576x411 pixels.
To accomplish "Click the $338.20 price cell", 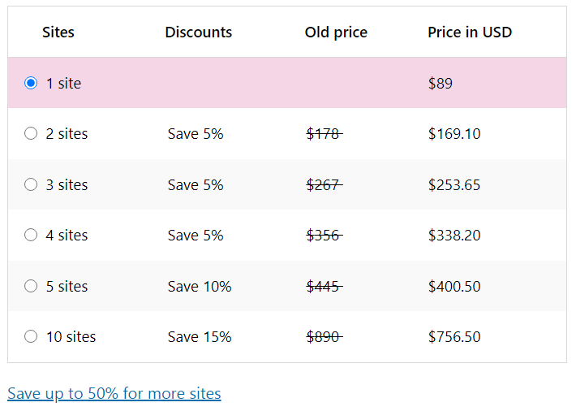I will [454, 236].
